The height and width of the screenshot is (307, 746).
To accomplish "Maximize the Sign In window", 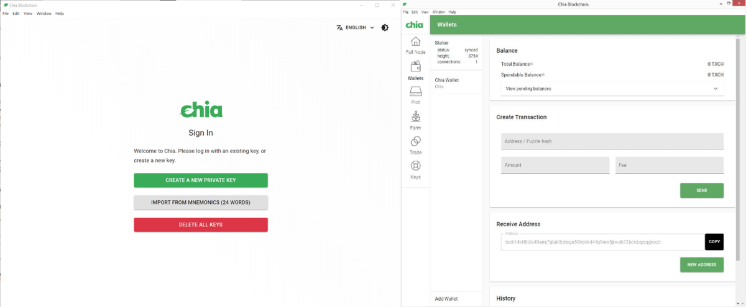I will [377, 5].
